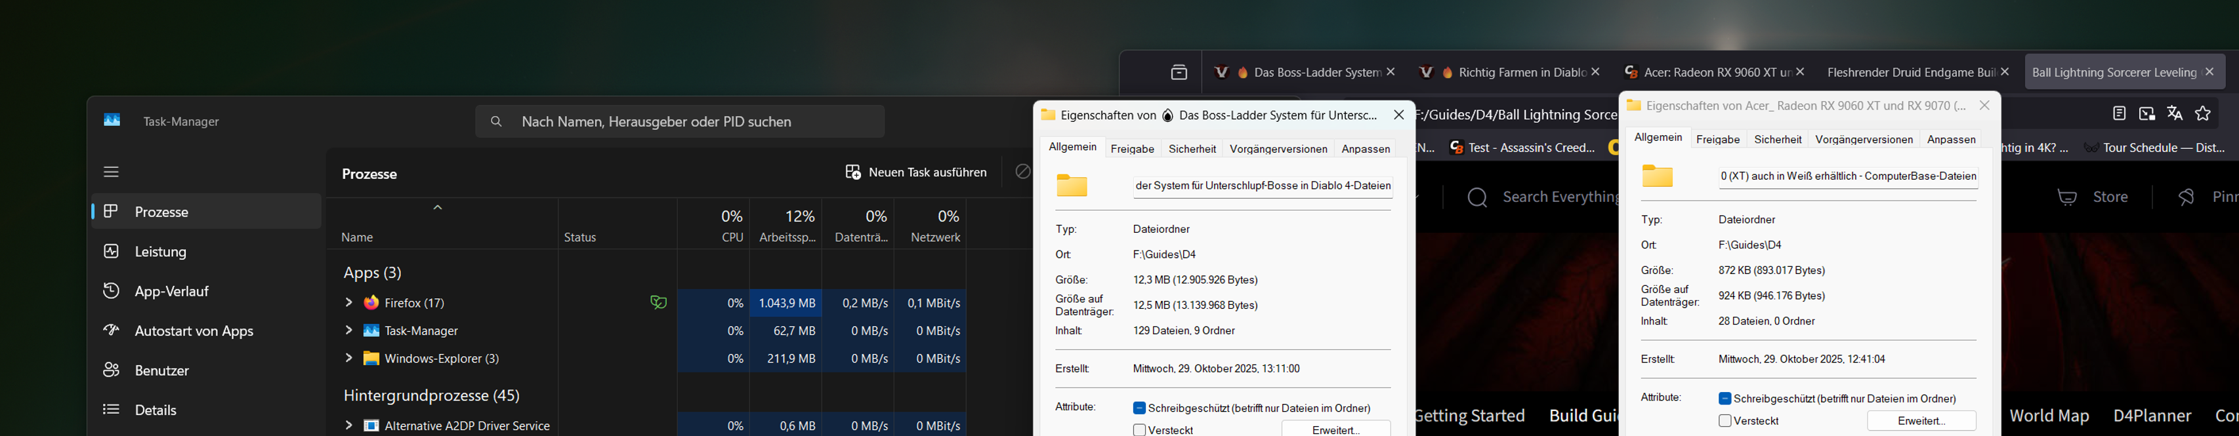The image size is (2239, 436).
Task: Switch to Freigabe tab in Acer Radeon properties
Action: (x=1717, y=139)
